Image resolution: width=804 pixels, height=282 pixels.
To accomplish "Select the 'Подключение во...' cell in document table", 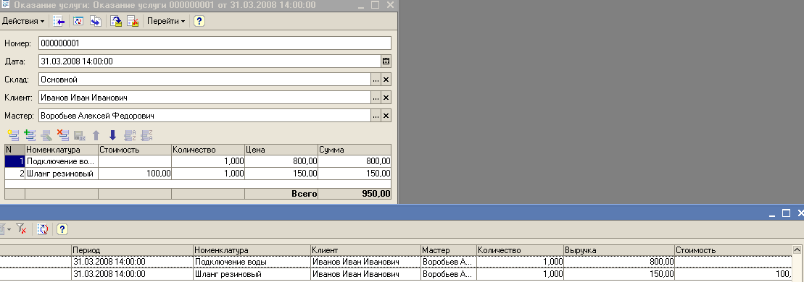I will click(x=62, y=161).
